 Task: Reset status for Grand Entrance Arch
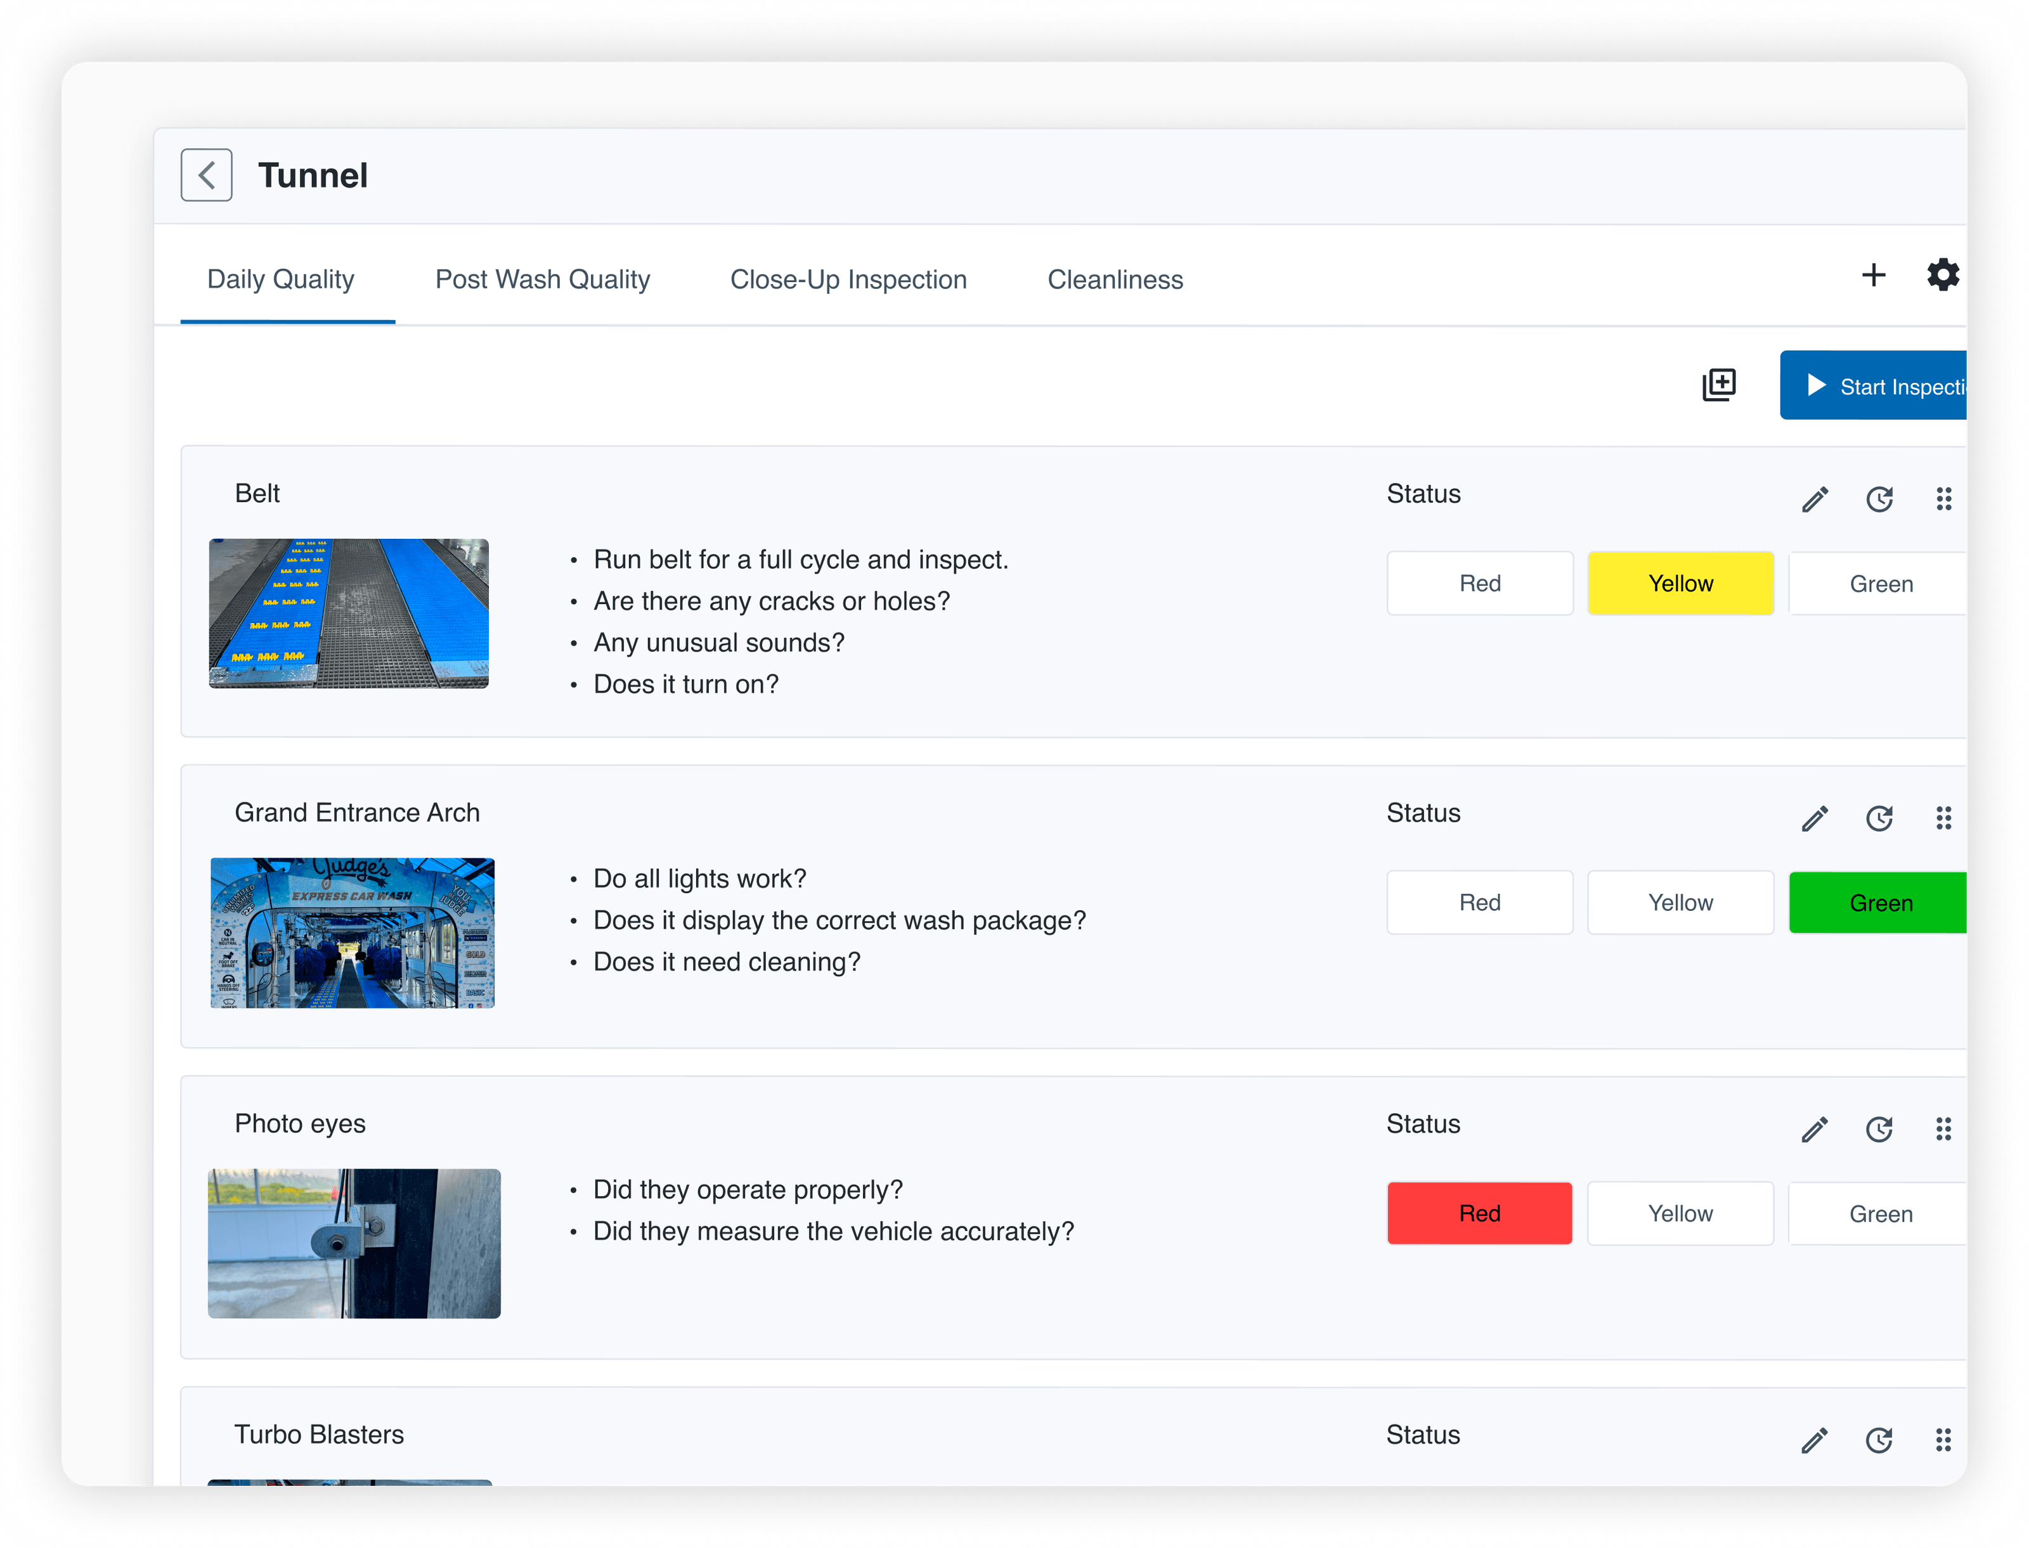(1881, 817)
